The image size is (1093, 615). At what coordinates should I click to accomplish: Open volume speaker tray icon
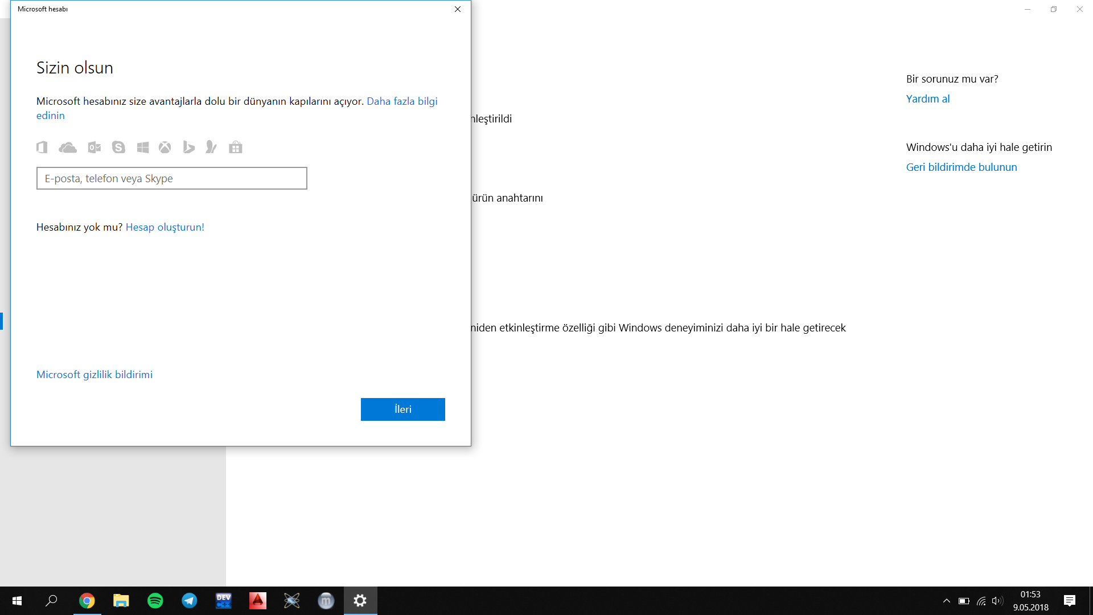997,601
